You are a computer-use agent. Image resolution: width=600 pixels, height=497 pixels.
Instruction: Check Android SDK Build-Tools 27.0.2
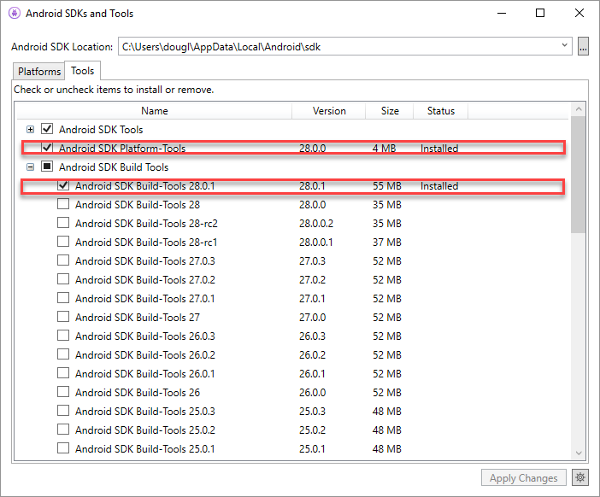click(63, 278)
